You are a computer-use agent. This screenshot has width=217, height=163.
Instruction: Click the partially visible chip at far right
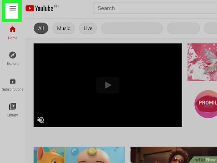point(211,28)
